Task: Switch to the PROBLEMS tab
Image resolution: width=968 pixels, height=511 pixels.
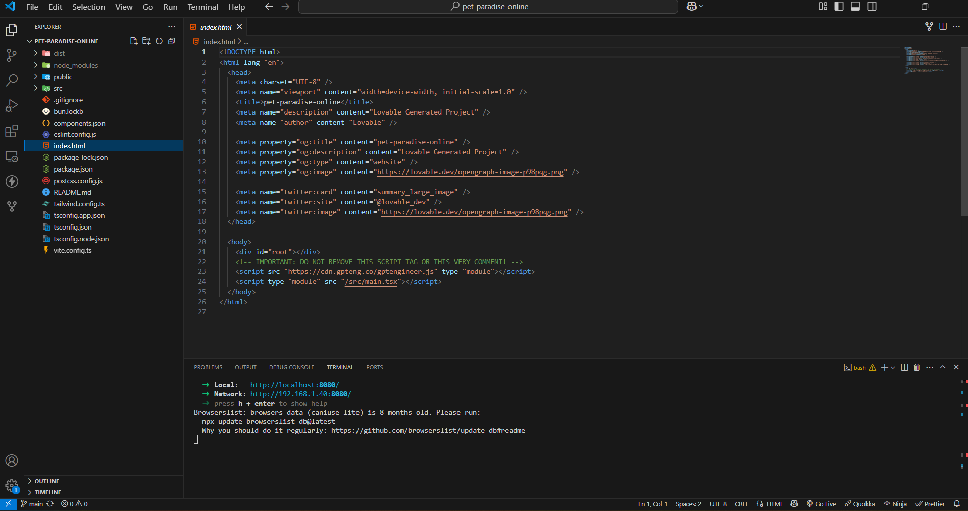Action: pyautogui.click(x=208, y=367)
